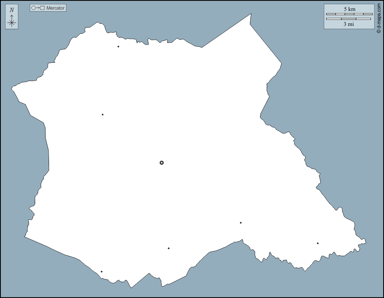Click the kilometer scale bar
Viewport: 384px width, 298px height.
[x=349, y=14]
